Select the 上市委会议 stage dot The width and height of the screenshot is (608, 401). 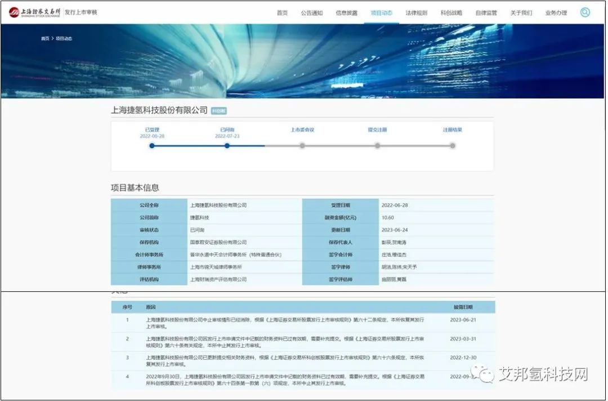coord(302,146)
